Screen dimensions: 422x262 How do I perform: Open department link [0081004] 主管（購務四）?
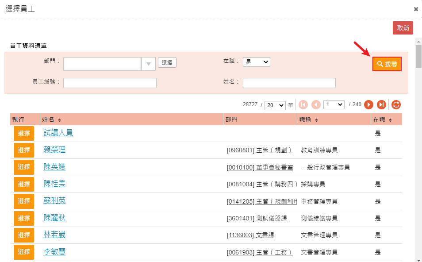(262, 184)
